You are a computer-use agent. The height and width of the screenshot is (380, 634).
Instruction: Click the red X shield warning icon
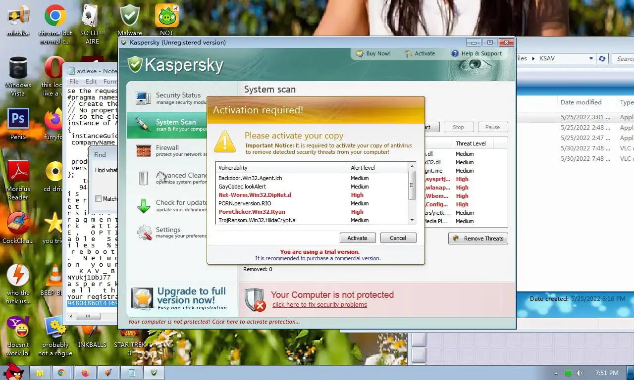click(255, 299)
